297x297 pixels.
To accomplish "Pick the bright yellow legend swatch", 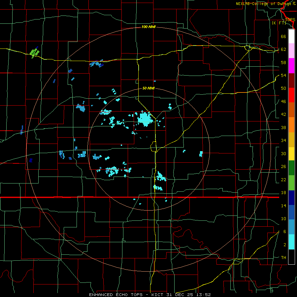I will pyautogui.click(x=291, y=154).
